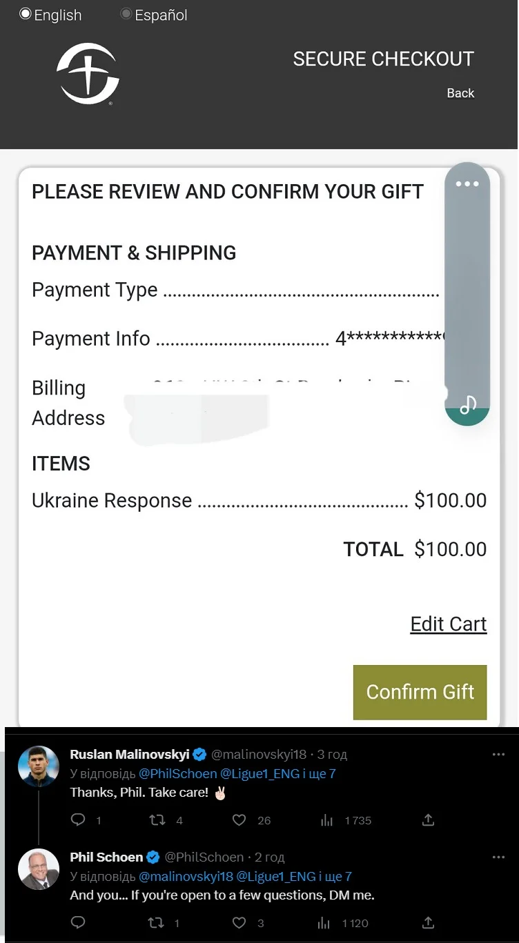Image resolution: width=519 pixels, height=943 pixels.
Task: Select the English language radio button
Action: [x=26, y=14]
